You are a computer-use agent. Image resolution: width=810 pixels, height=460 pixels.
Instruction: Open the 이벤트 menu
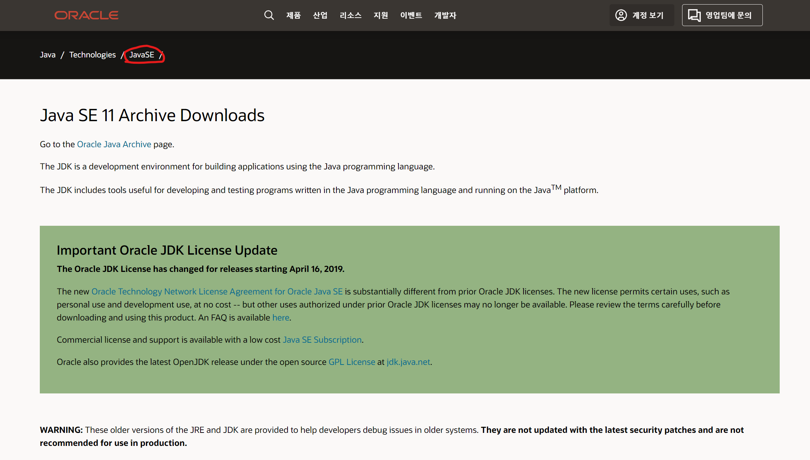pos(411,15)
